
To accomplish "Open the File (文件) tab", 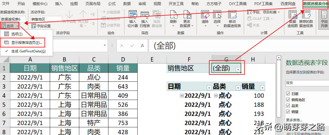I will click(x=6, y=4).
